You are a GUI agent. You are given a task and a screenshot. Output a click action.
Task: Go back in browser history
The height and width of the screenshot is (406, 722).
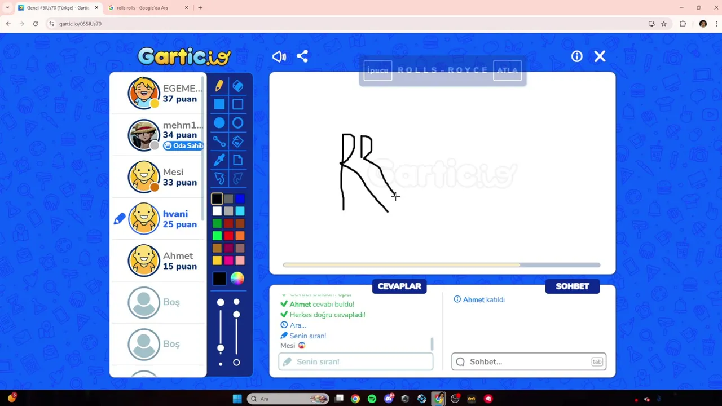(8, 24)
